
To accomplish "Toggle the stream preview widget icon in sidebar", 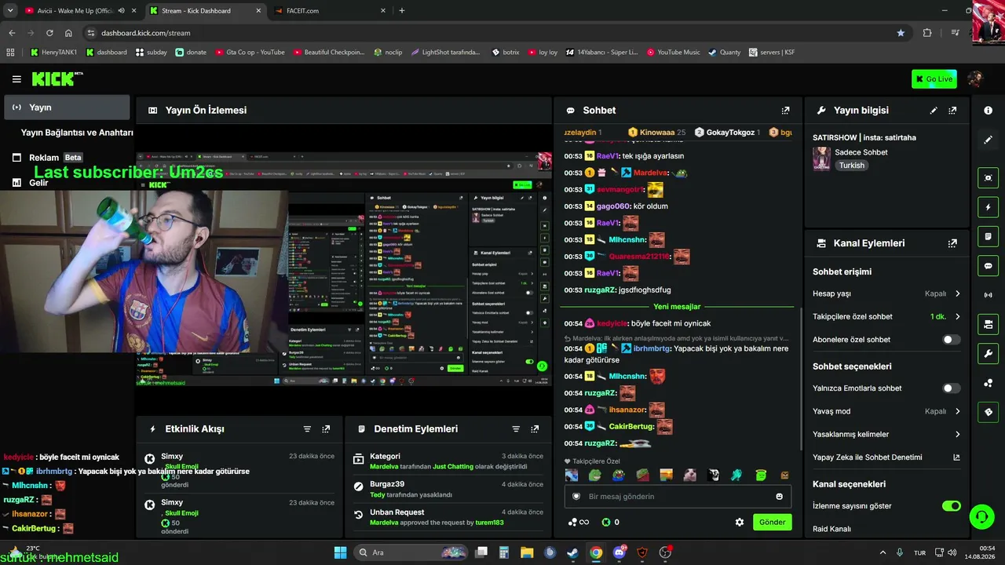I will click(988, 178).
